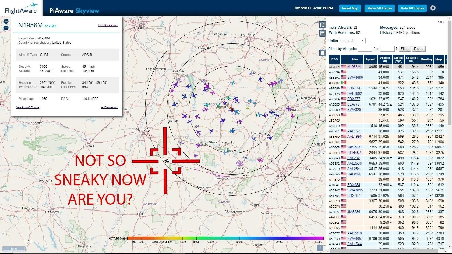The height and width of the screenshot is (254, 452).
Task: Click the altitude filter Reset button
Action: 419,49
